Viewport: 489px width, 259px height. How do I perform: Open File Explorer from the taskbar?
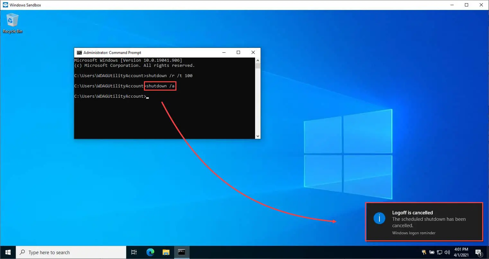pos(166,252)
